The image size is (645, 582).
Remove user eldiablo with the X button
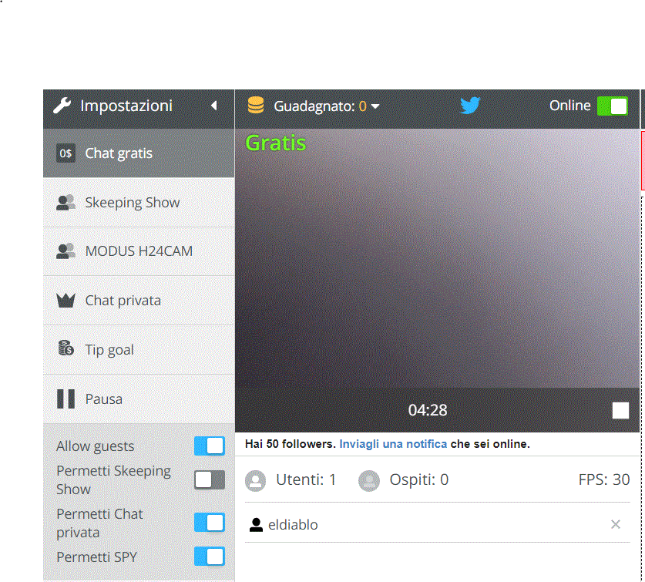click(616, 524)
